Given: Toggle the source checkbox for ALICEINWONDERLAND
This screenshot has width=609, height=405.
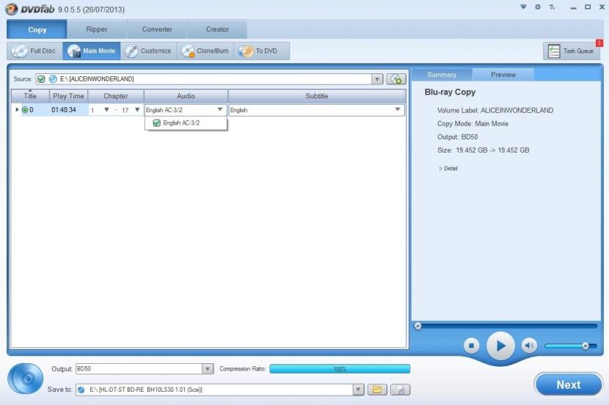Looking at the screenshot, I should (x=42, y=79).
